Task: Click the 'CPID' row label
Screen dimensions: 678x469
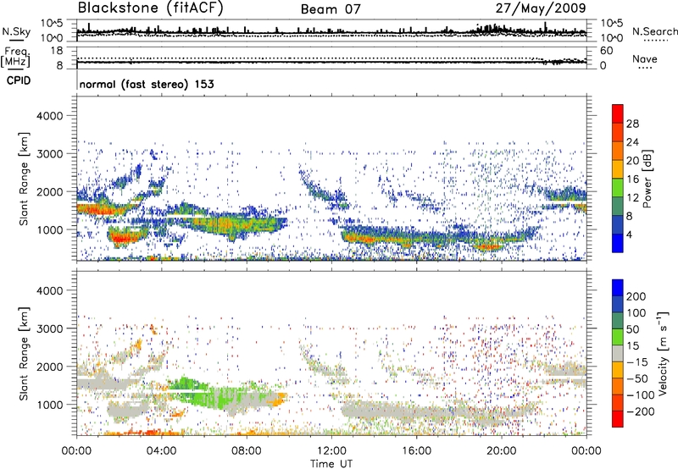Action: point(19,80)
